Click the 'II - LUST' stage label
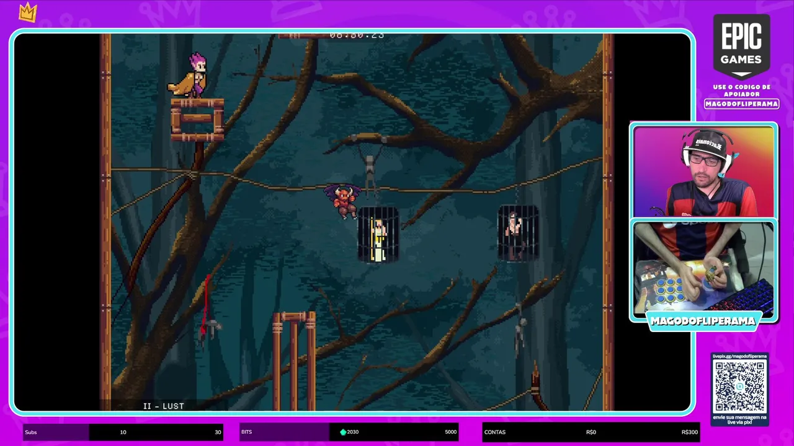Viewport: 794px width, 446px height. click(x=164, y=406)
